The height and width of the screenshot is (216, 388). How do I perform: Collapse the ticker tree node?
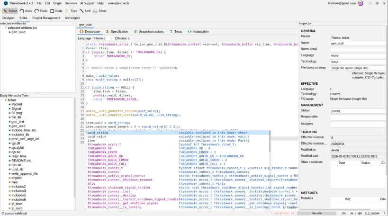coord(2,100)
